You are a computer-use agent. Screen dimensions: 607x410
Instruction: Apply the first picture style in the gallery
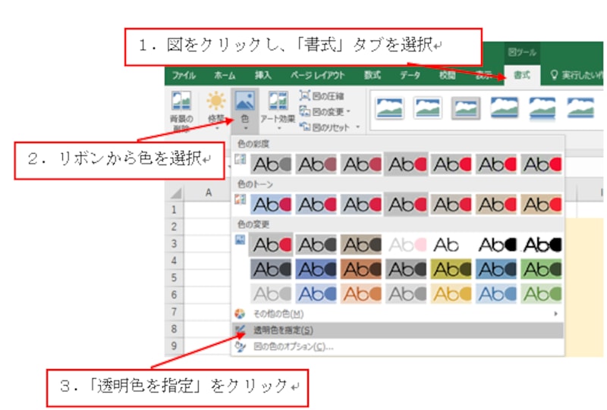tap(389, 108)
